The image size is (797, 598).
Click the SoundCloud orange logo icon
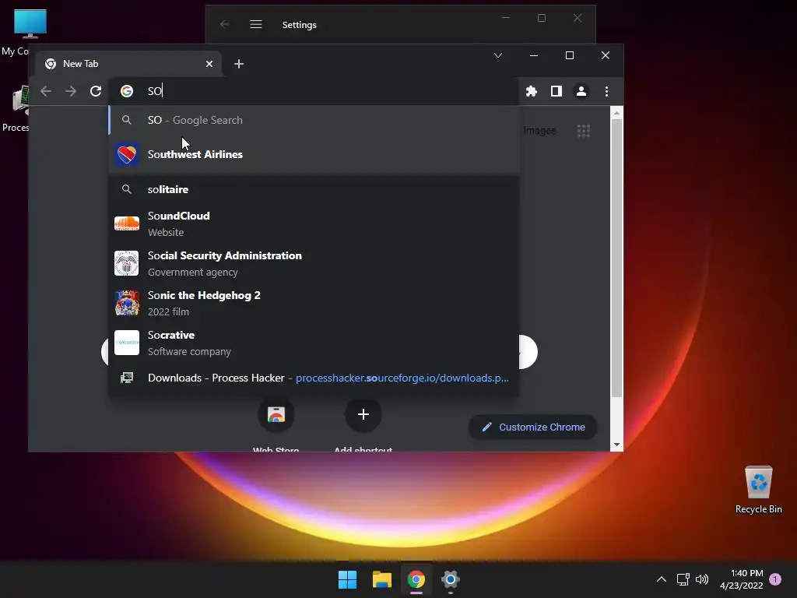[127, 223]
